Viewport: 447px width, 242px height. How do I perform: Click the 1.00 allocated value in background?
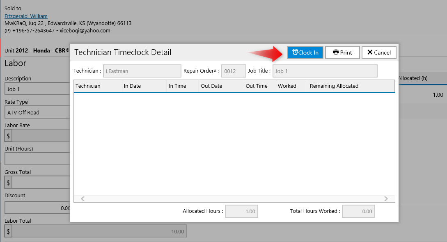438,95
